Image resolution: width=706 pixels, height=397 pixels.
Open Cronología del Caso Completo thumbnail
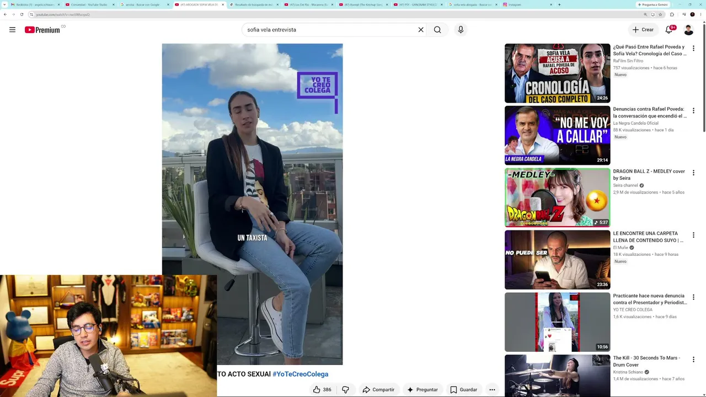pos(557,73)
